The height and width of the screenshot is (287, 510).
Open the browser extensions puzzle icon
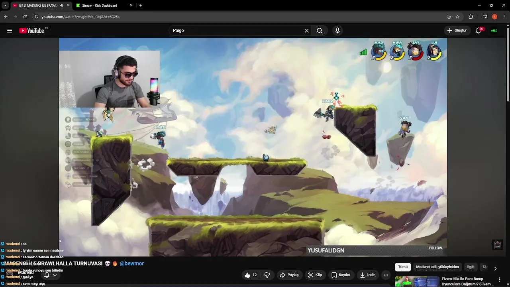(x=471, y=17)
